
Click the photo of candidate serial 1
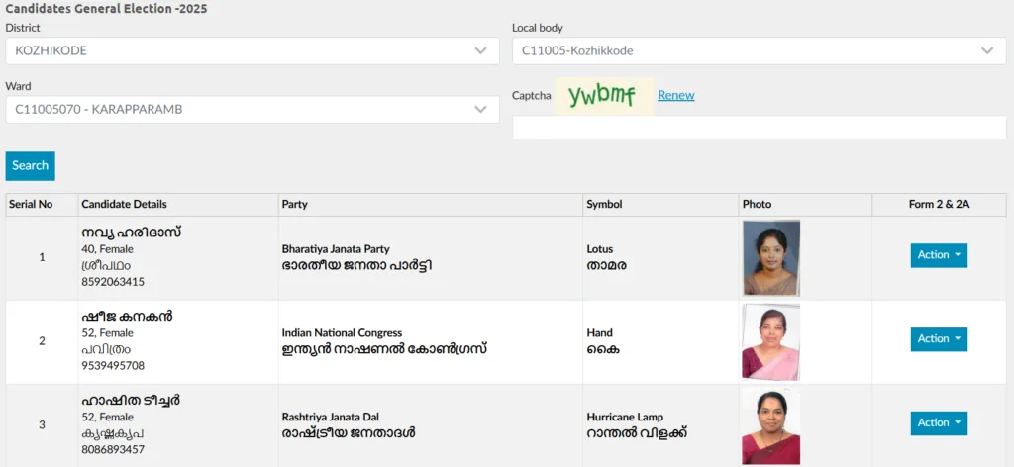771,257
